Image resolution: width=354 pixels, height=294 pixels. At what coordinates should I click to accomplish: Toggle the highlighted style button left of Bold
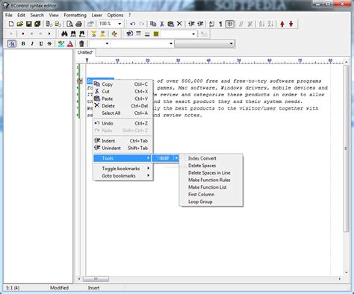(x=11, y=44)
